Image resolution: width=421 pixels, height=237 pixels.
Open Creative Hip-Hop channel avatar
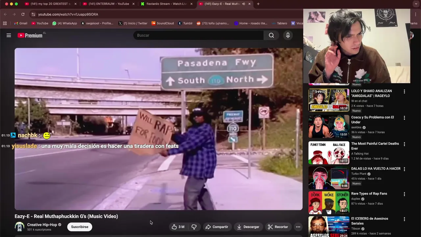[19, 227]
